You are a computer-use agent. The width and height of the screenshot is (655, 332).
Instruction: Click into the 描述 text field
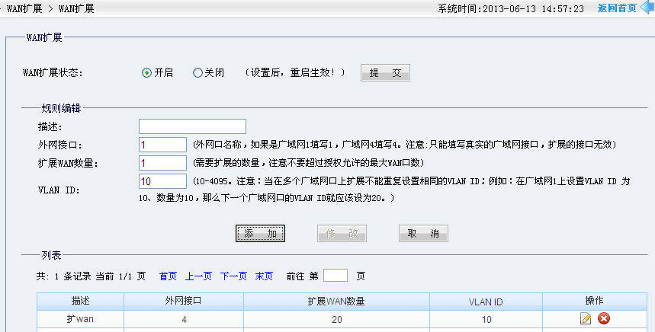pyautogui.click(x=192, y=126)
